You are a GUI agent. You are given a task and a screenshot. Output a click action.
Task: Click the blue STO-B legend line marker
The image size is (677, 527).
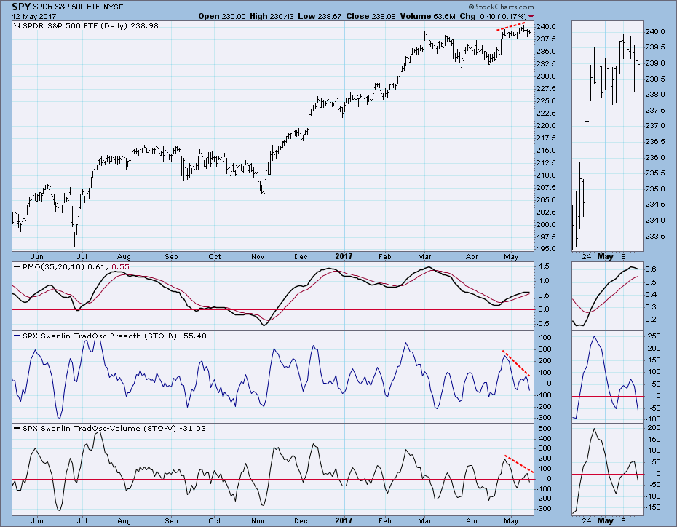[17, 336]
